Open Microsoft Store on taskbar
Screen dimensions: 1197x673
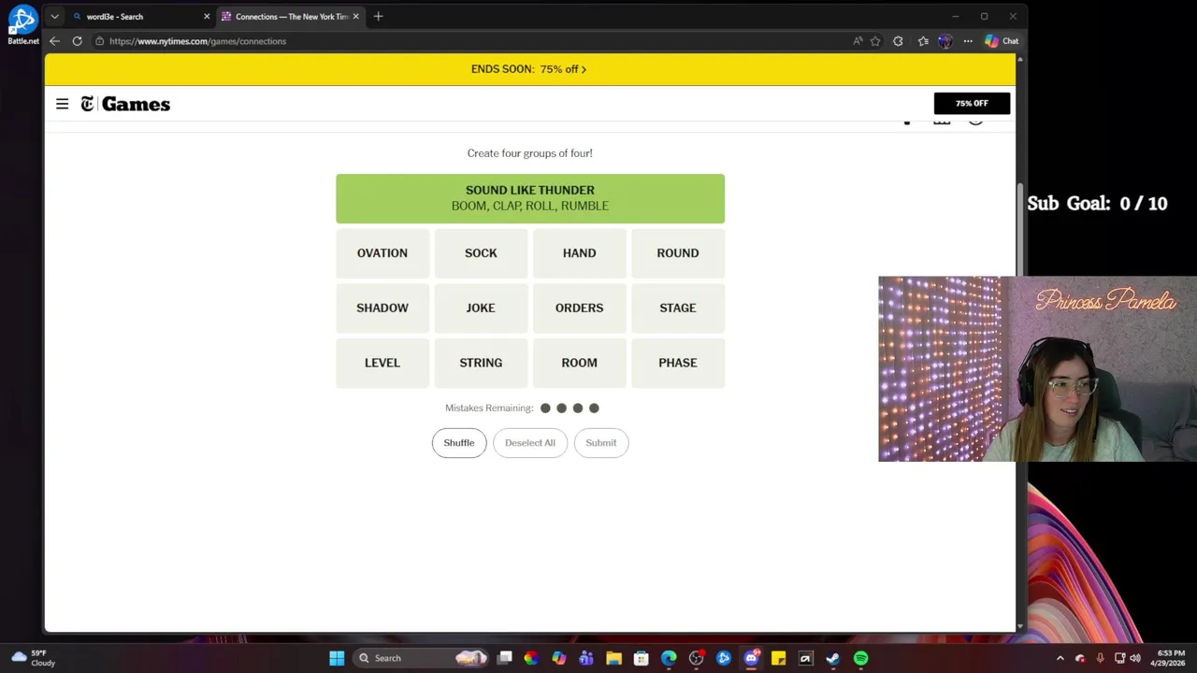(642, 658)
